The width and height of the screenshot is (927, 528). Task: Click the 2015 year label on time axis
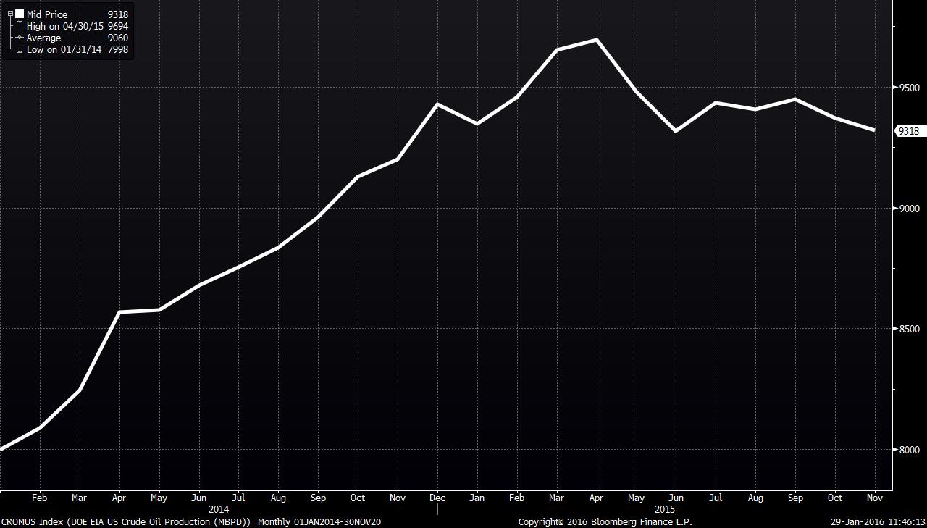[x=664, y=509]
